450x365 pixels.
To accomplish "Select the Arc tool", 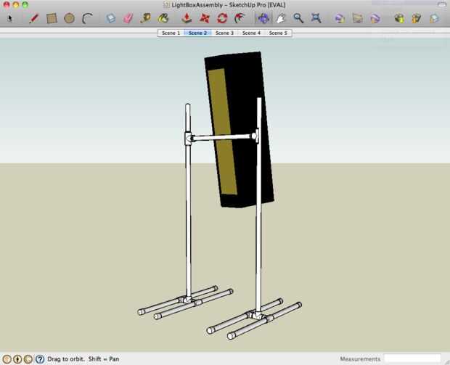I will pos(87,18).
